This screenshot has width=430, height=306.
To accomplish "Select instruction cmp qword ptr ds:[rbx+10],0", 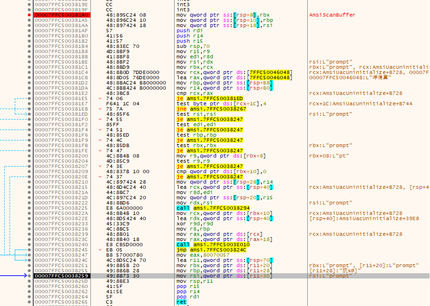I will coord(221,171).
